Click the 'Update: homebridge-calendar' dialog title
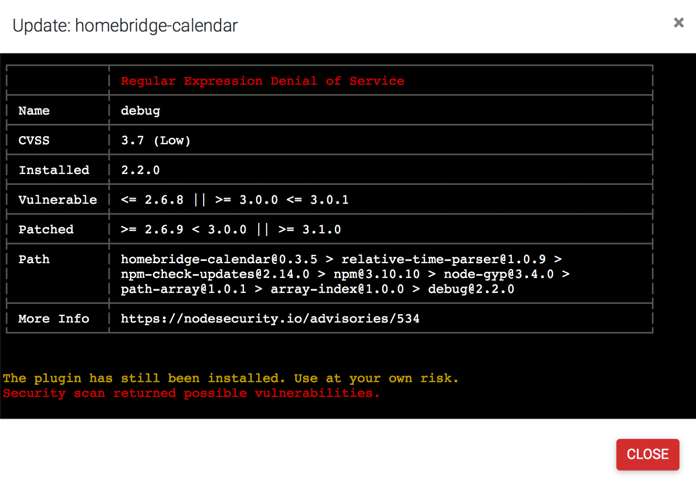Viewport: 696px width, 487px height. click(x=125, y=26)
